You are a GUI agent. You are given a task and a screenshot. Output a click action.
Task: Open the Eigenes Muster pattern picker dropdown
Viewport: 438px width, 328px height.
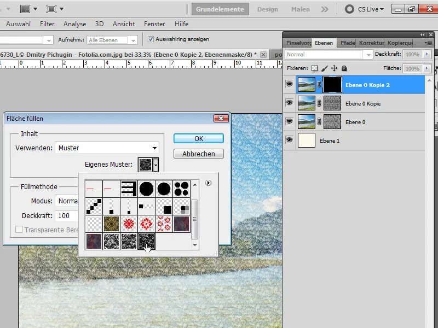pos(155,165)
